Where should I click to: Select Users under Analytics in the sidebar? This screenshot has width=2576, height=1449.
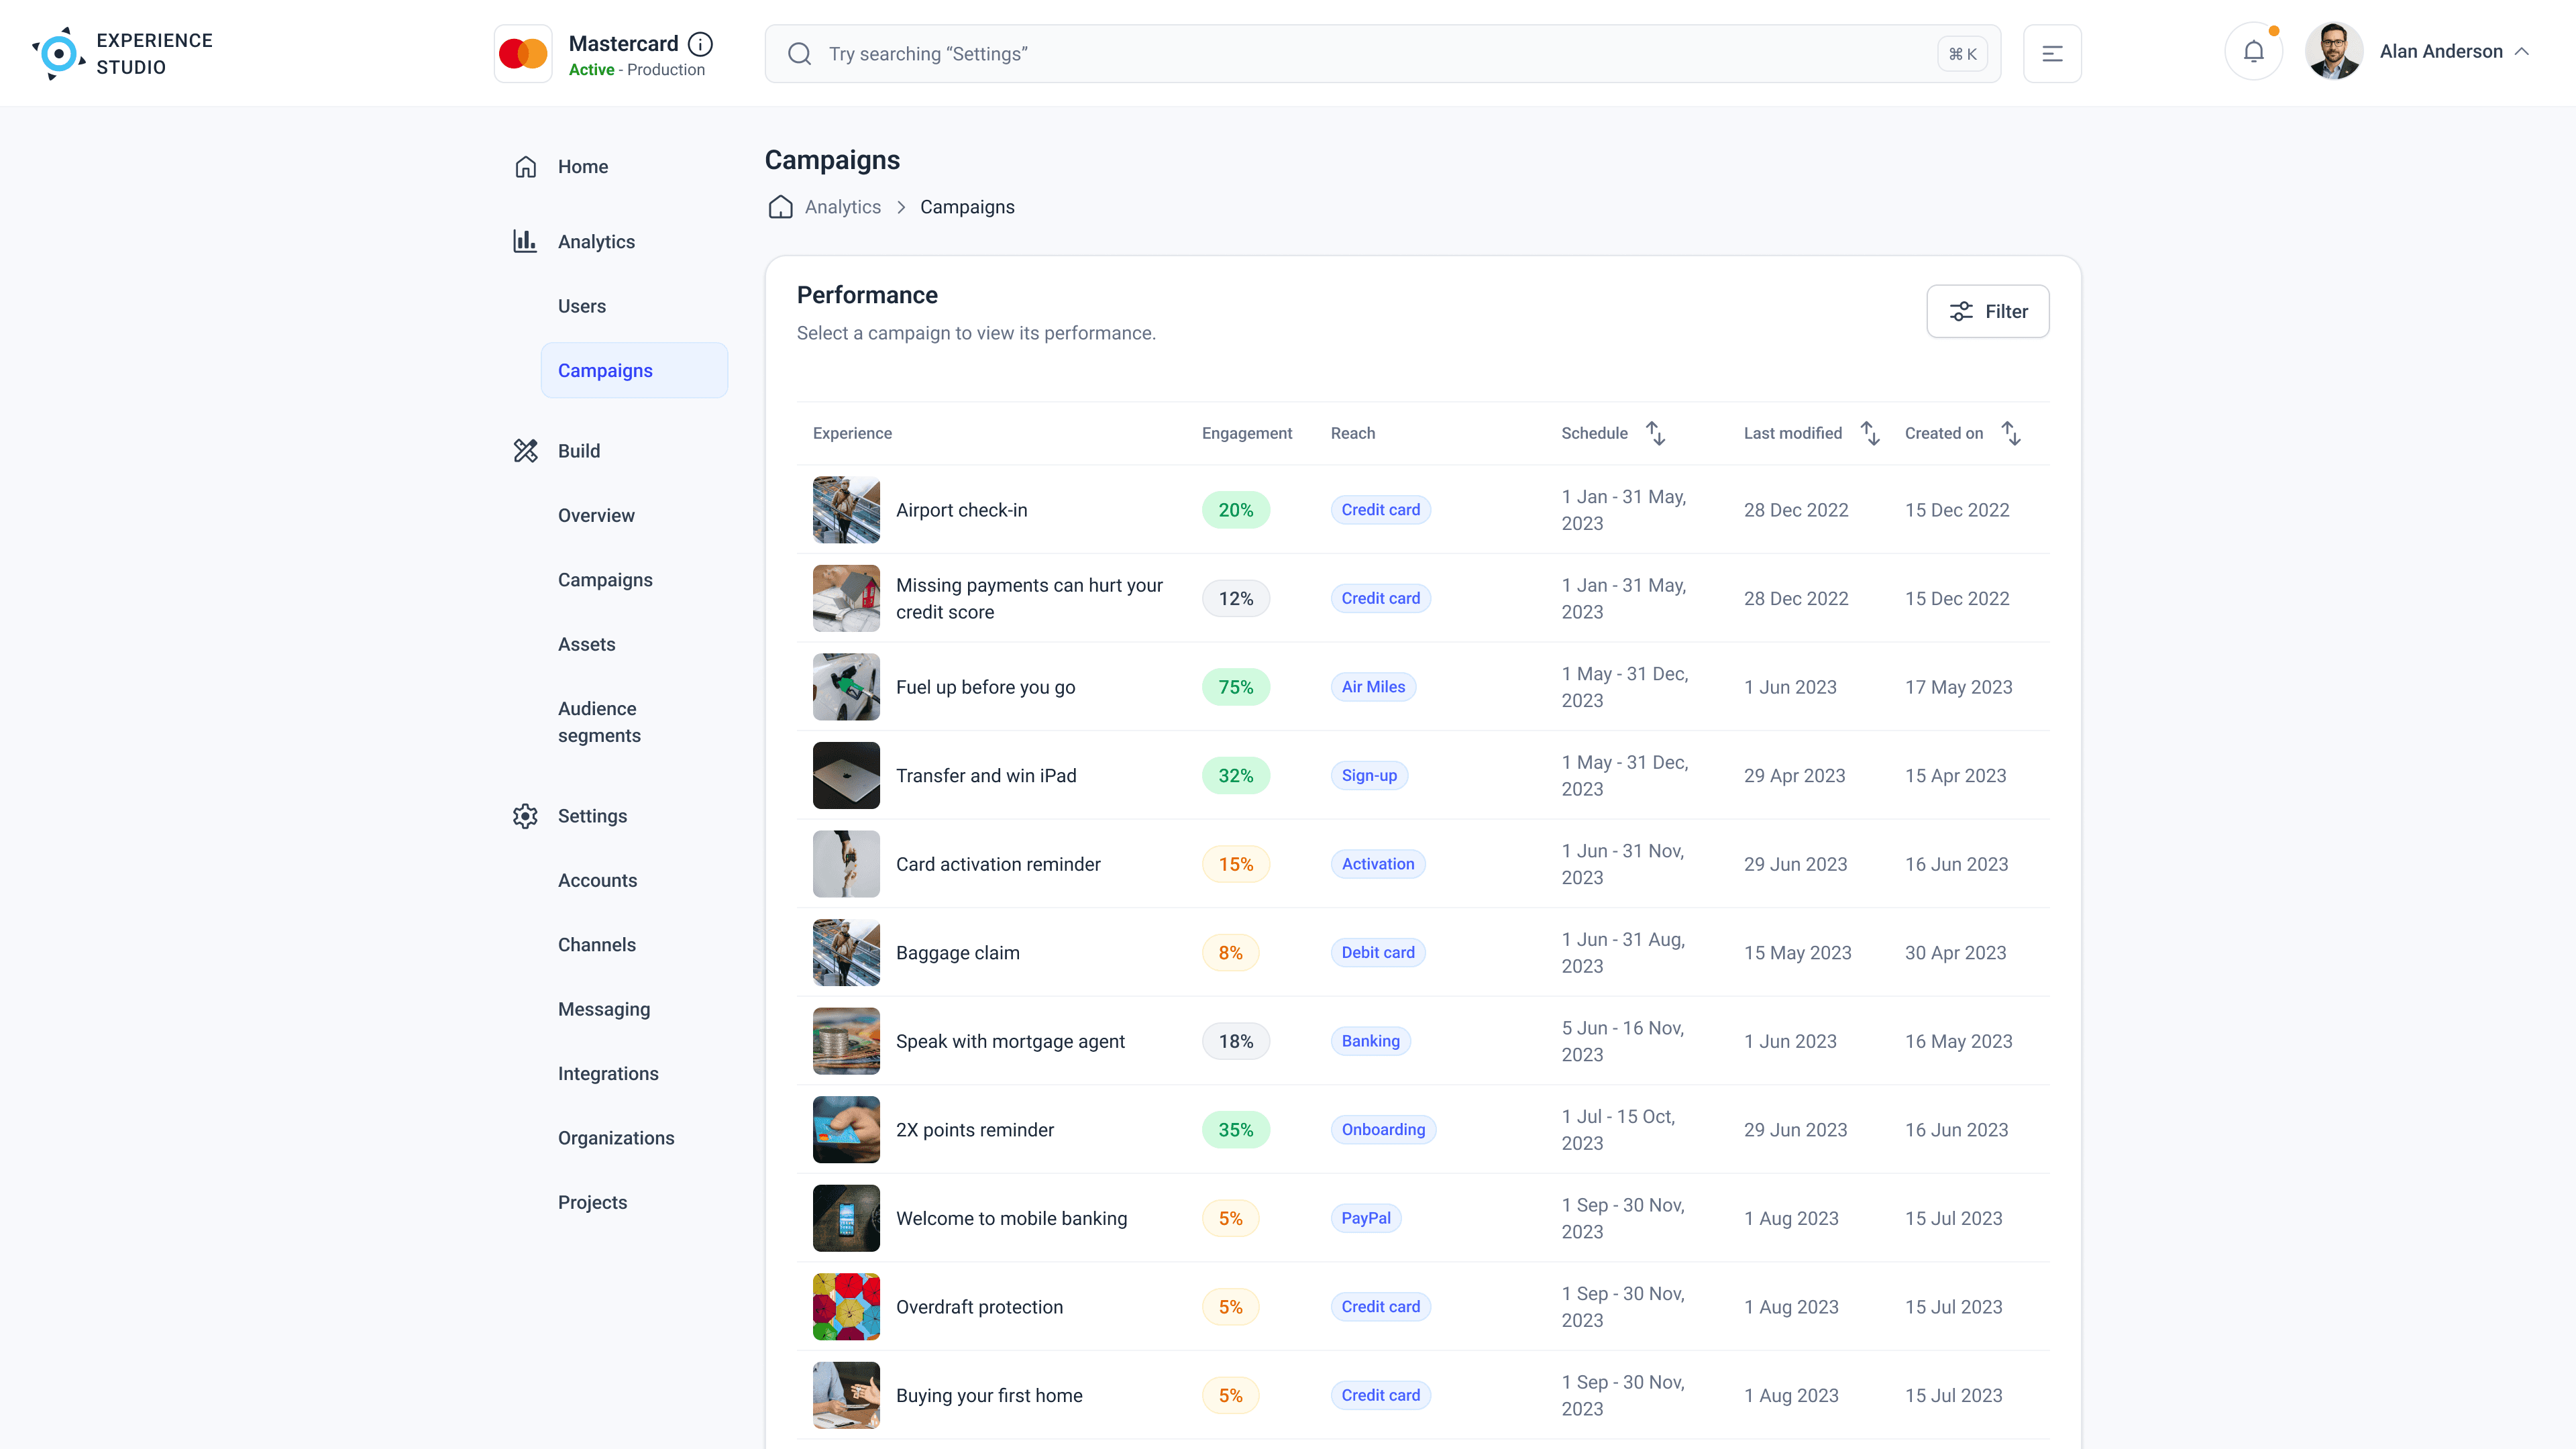581,306
